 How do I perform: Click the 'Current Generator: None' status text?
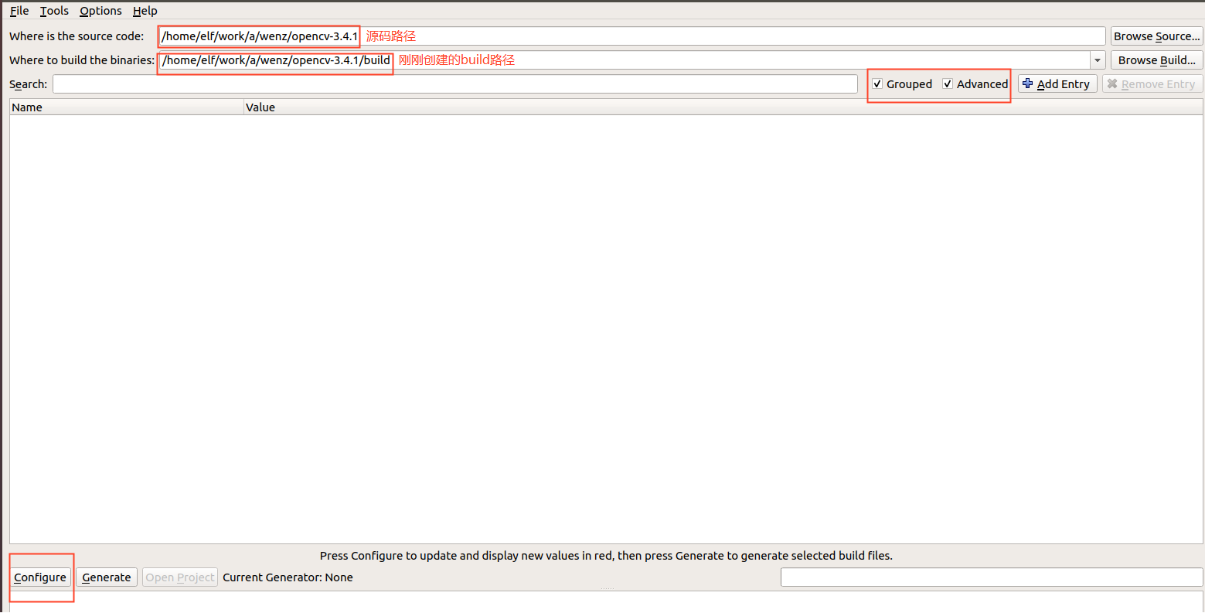(x=288, y=577)
